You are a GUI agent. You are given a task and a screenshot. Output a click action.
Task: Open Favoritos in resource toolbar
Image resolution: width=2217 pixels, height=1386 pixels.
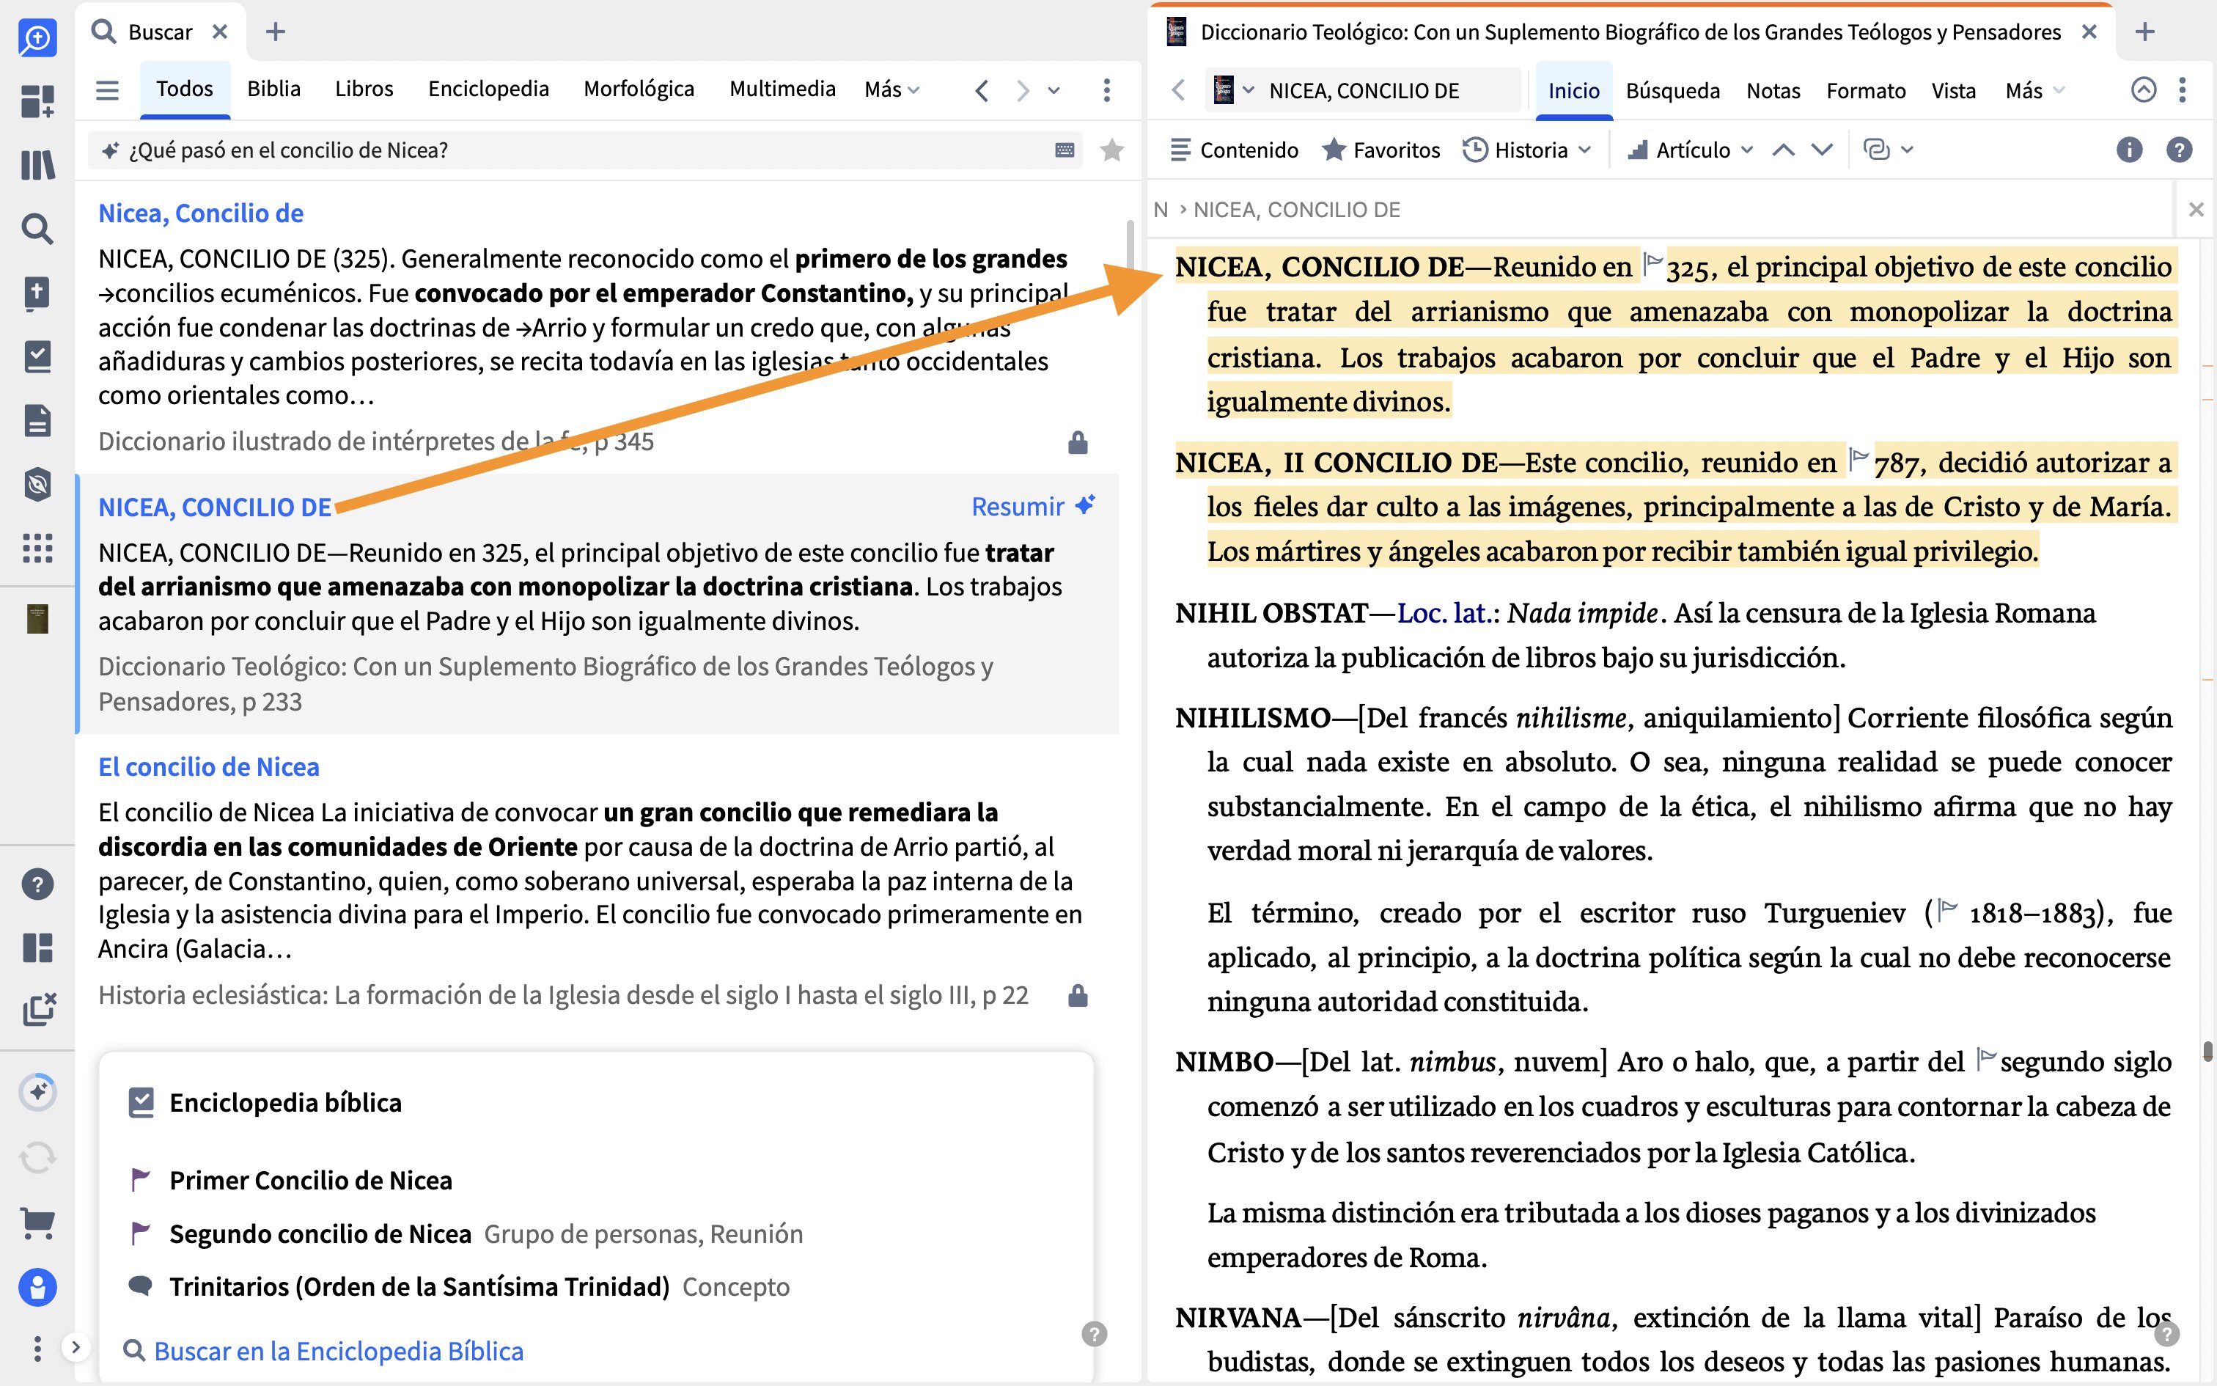(x=1380, y=150)
